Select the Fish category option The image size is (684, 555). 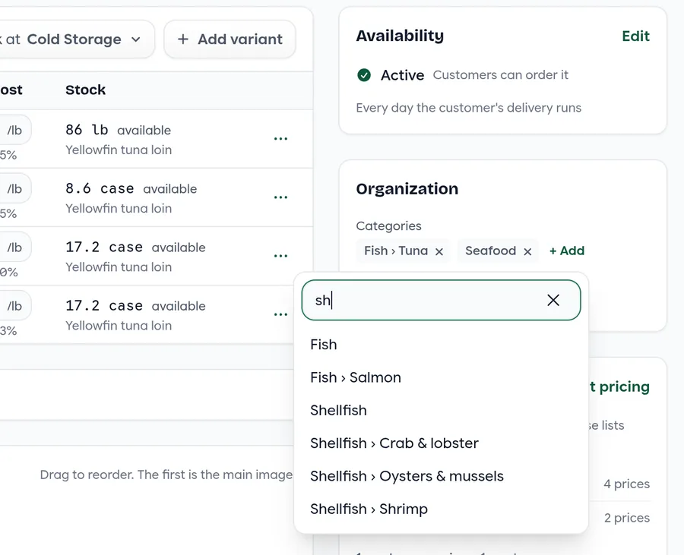[441, 345]
